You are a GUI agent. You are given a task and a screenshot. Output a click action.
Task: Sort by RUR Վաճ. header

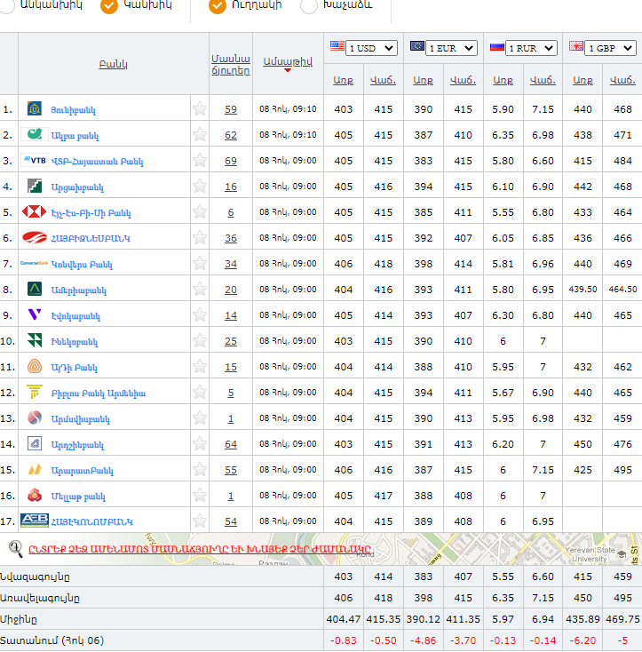543,80
